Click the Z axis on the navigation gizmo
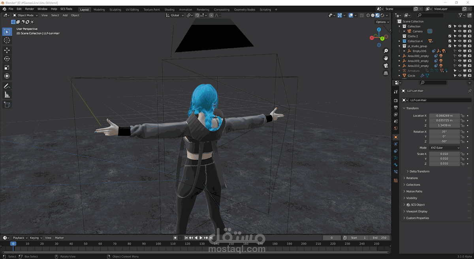Viewport: 474px width, 259px height. pyautogui.click(x=378, y=29)
